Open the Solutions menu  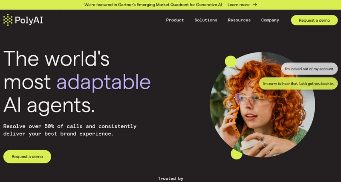(206, 20)
